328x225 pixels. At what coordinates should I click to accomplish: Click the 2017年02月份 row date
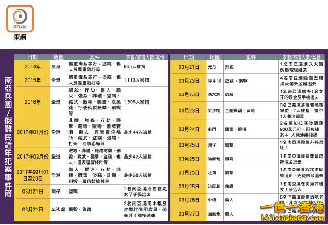coord(32,157)
